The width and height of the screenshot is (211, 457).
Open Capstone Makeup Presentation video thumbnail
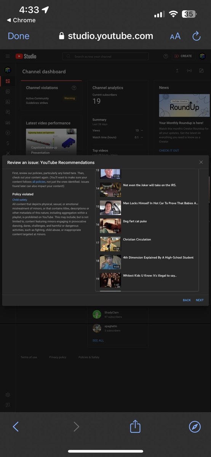click(x=51, y=142)
